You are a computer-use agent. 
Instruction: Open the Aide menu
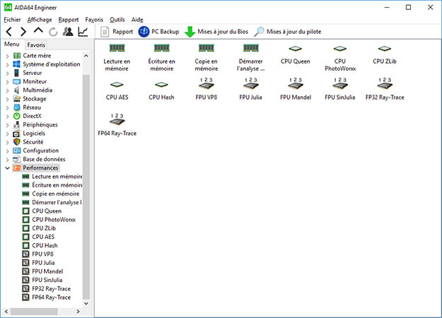137,20
